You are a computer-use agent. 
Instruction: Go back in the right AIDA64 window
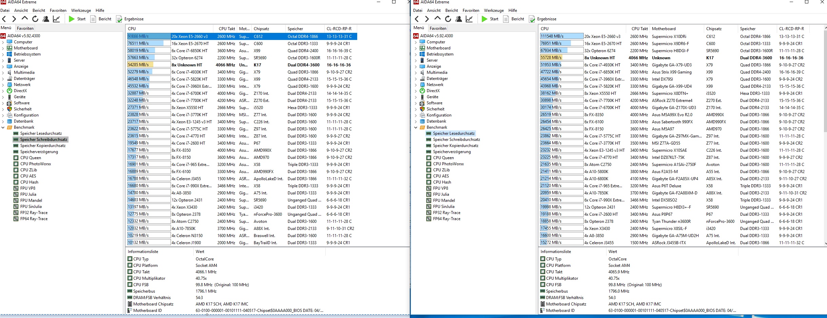pos(417,19)
